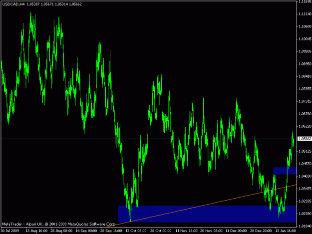The image size is (312, 234).
Task: Click the 1.07315 price scale label
Action: pos(305,101)
